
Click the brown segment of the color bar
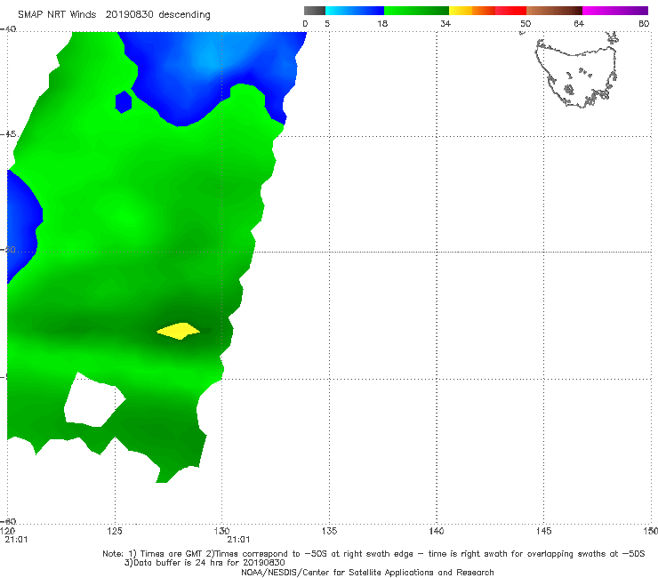(554, 11)
